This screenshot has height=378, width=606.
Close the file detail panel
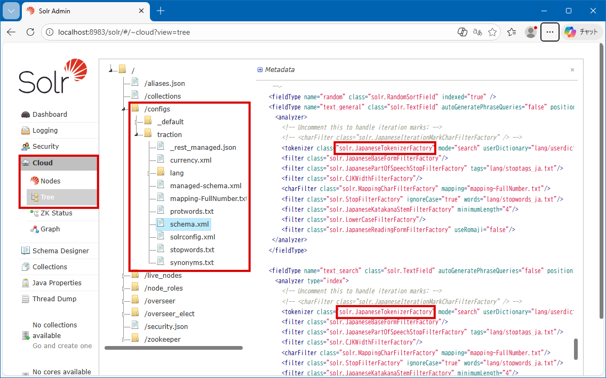click(572, 70)
